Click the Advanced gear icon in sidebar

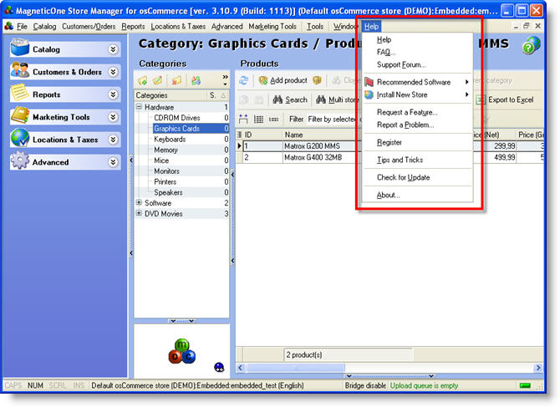20,162
